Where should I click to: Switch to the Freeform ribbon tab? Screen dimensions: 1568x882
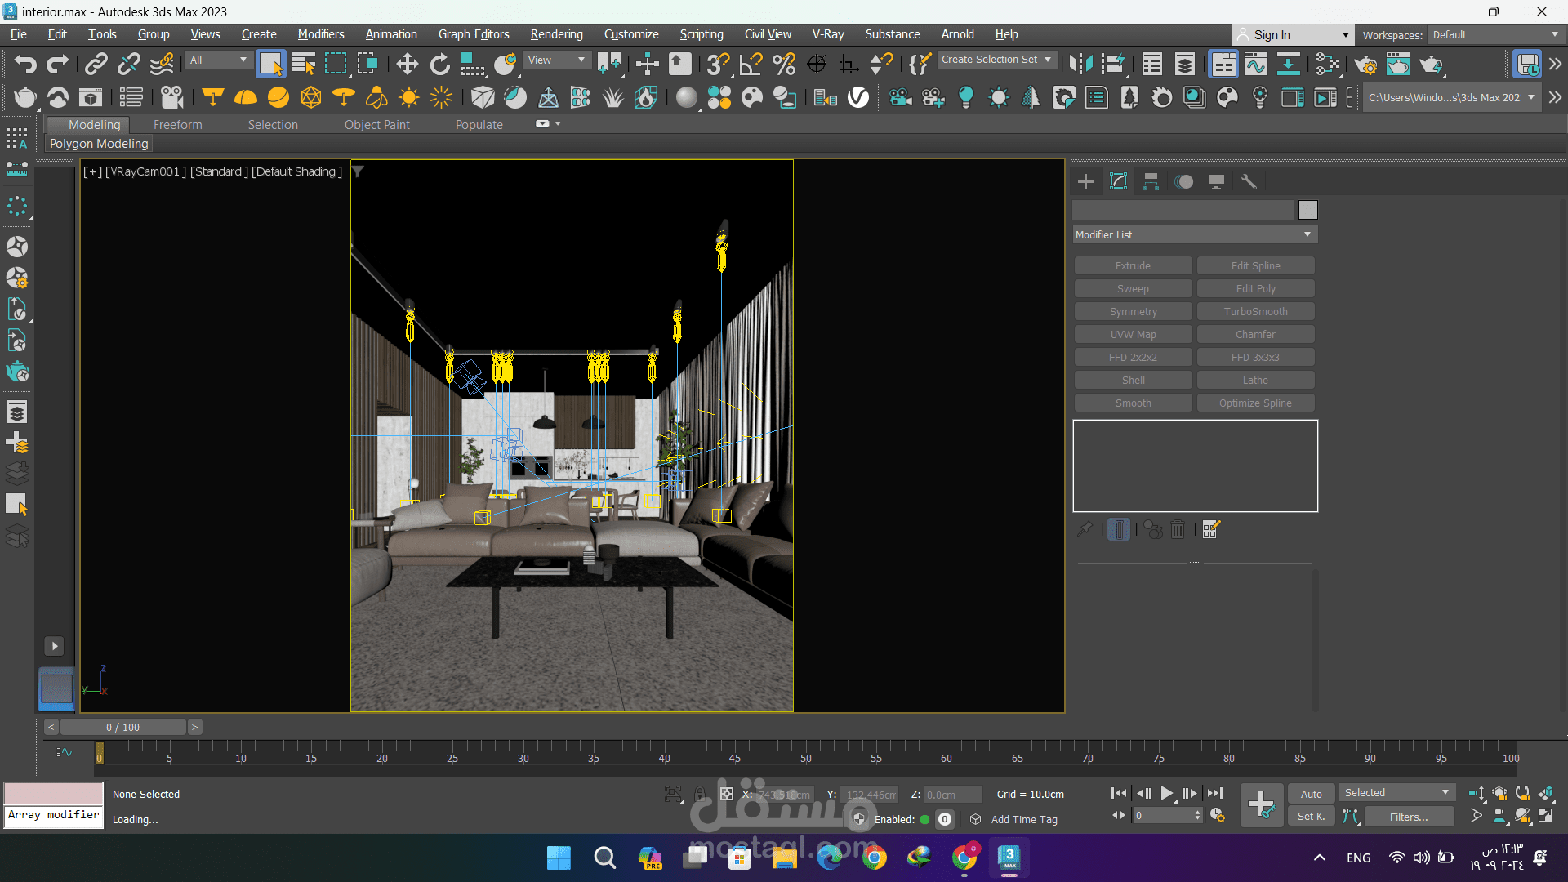coord(177,124)
